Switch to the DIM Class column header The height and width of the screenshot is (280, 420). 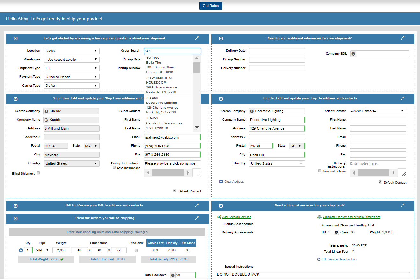click(x=188, y=243)
